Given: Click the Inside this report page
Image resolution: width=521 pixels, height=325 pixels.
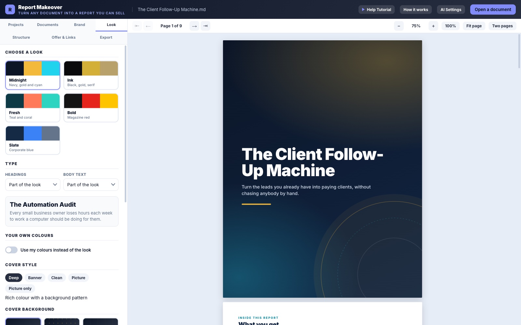Looking at the screenshot, I should click(322, 314).
